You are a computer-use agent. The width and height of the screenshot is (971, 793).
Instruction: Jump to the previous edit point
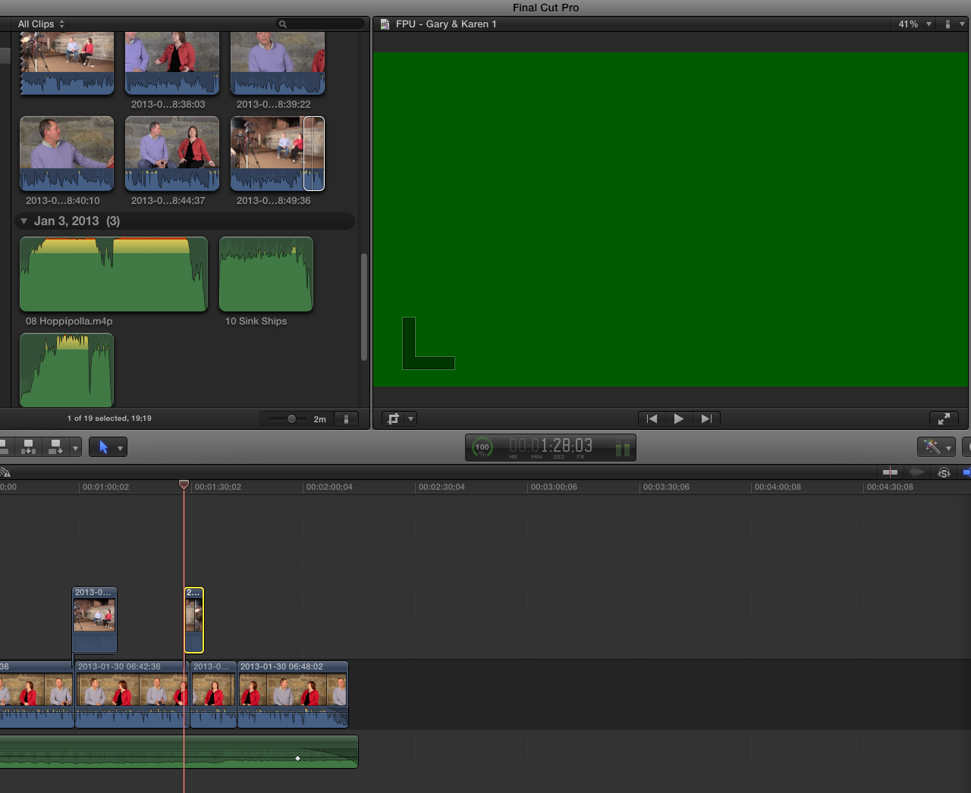point(652,418)
